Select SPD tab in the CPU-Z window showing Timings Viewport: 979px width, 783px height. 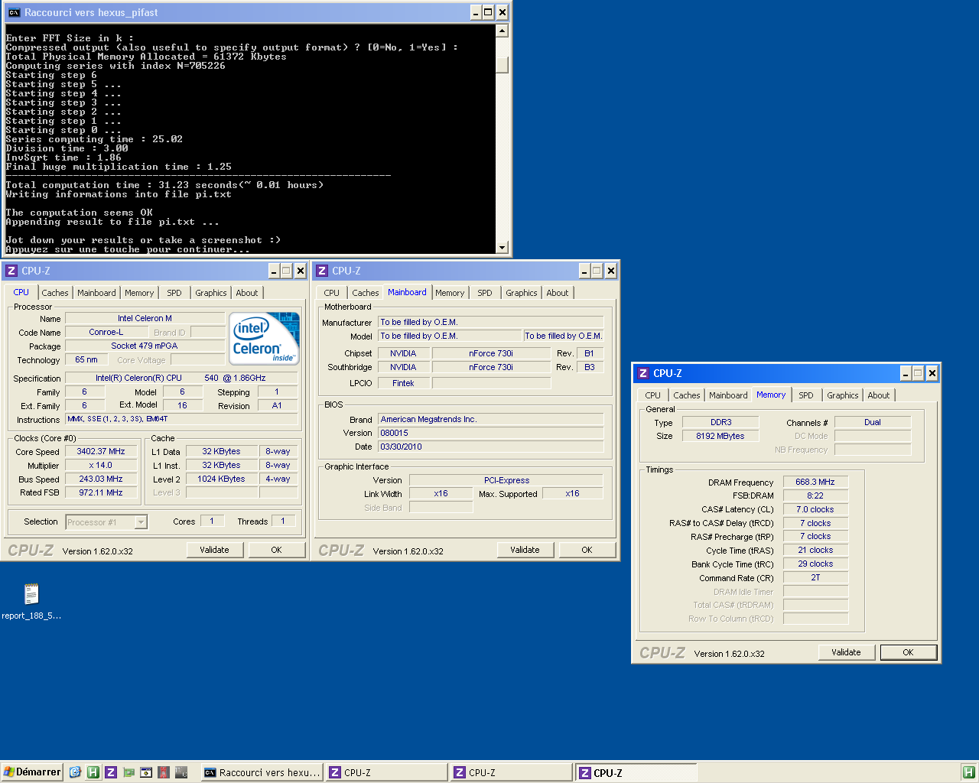coord(806,395)
